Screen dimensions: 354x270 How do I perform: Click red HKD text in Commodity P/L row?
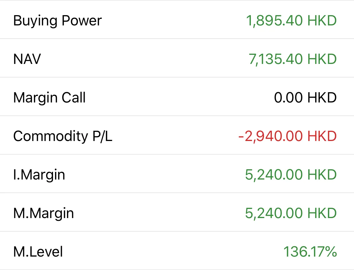pyautogui.click(x=322, y=136)
